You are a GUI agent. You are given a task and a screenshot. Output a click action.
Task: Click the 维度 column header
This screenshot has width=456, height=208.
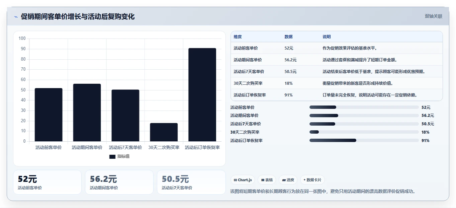(x=238, y=37)
